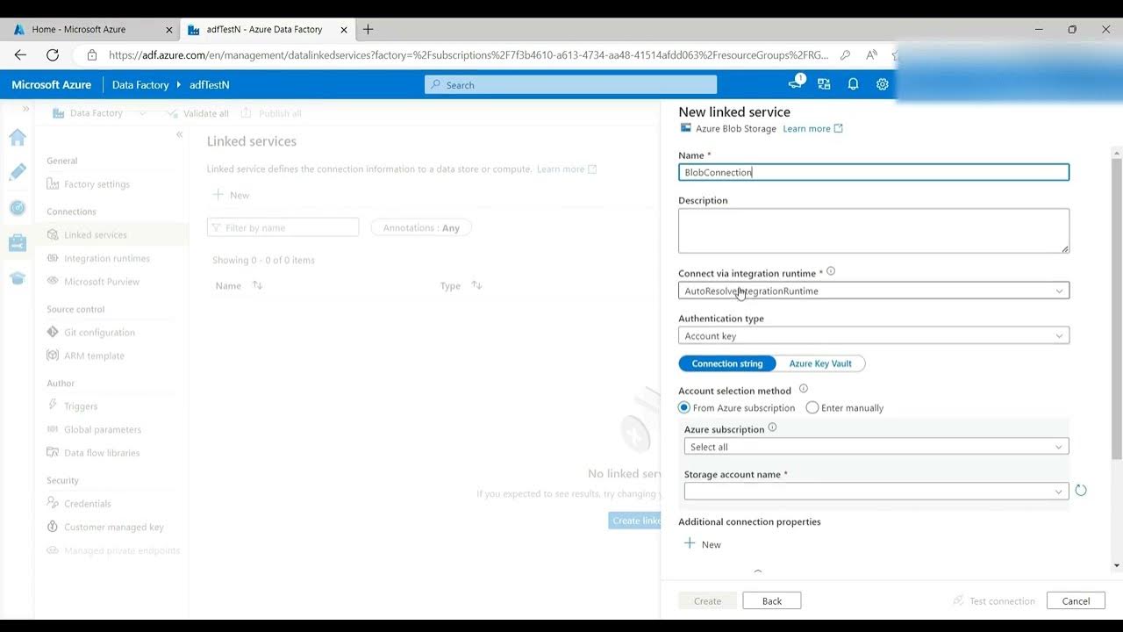Click the browser read aloud icon

point(871,54)
